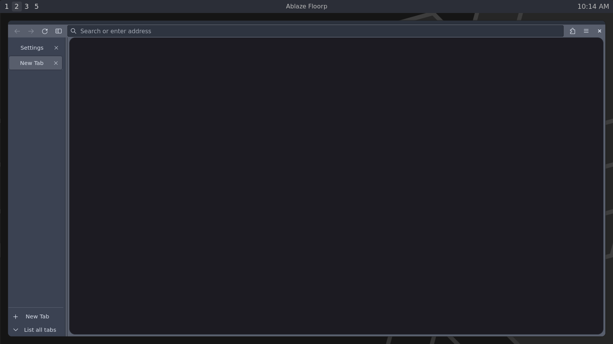Open a new tab from the sidebar button
The width and height of the screenshot is (613, 344).
(37, 316)
